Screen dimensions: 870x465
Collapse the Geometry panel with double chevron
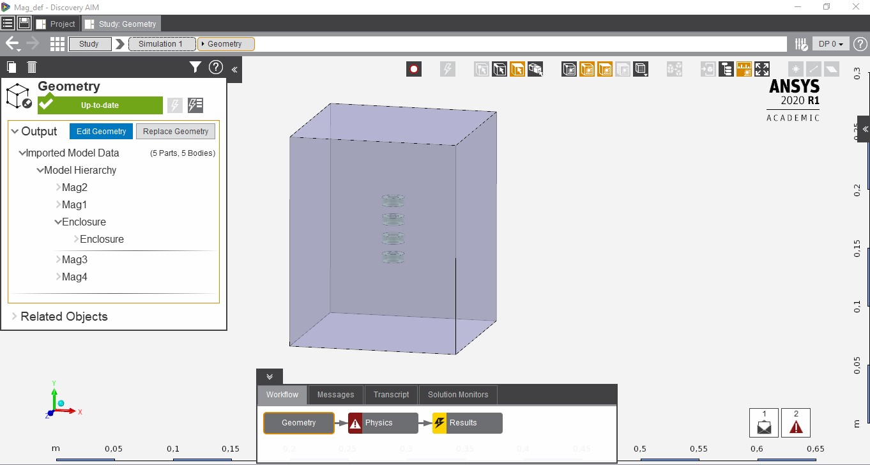click(234, 70)
